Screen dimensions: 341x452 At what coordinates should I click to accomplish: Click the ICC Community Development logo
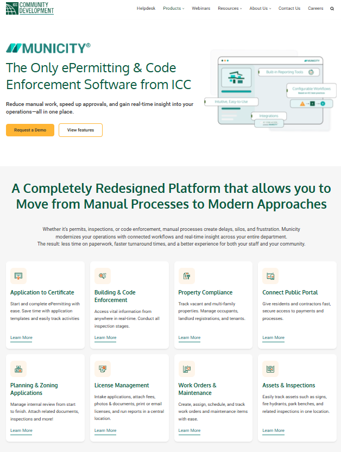30,8
